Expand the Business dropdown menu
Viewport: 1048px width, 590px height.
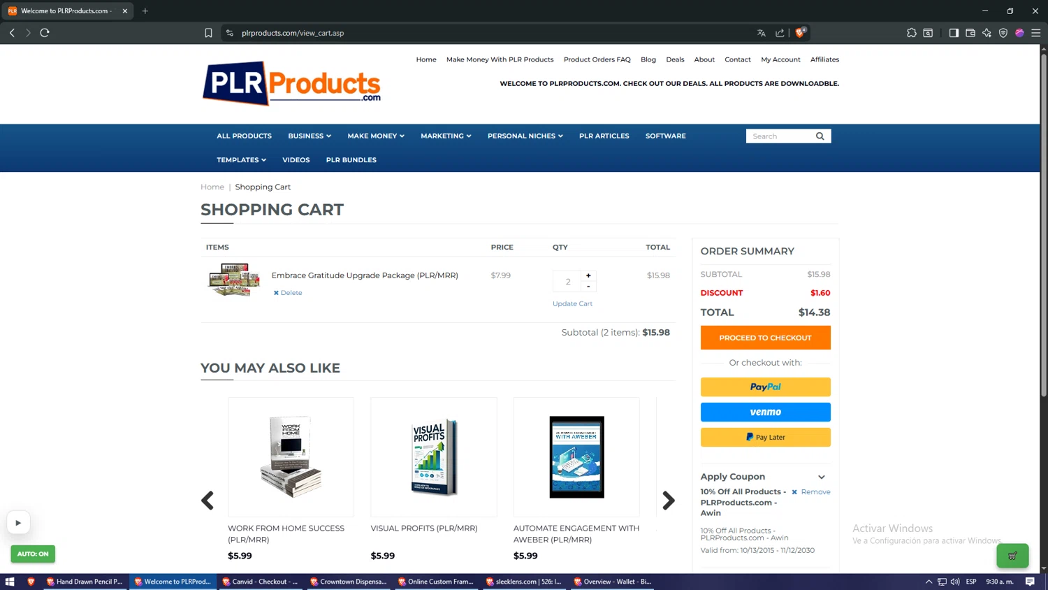tap(310, 136)
